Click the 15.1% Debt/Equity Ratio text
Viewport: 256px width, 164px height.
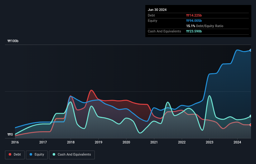tap(205, 26)
